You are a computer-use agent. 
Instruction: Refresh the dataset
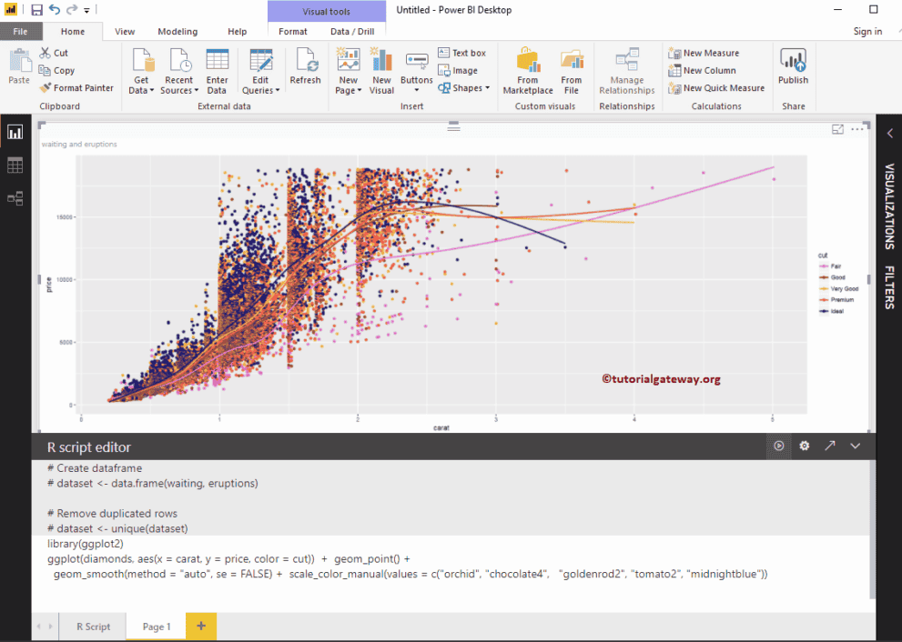coord(305,68)
